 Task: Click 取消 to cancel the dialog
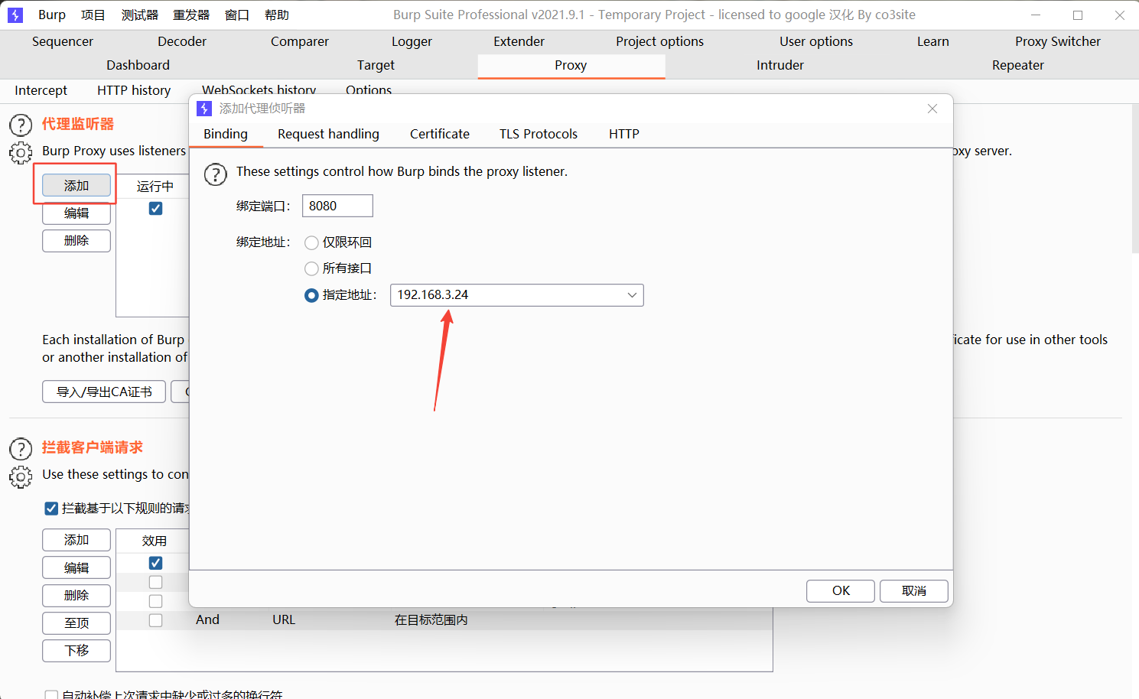(914, 591)
